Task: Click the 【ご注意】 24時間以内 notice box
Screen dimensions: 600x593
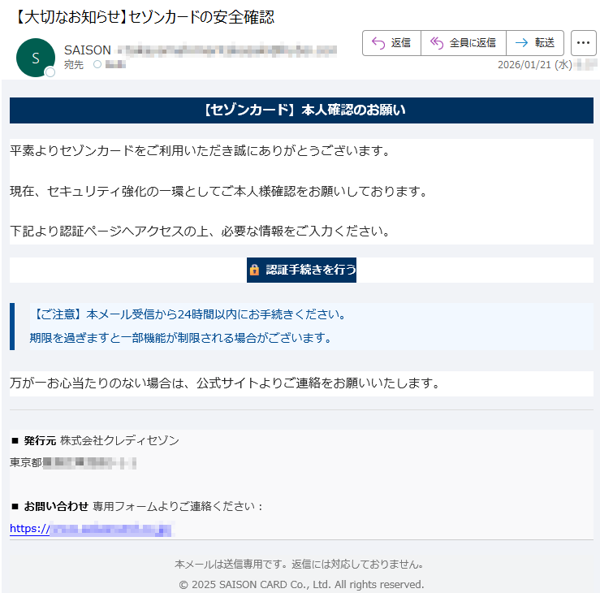Action: coord(301,326)
